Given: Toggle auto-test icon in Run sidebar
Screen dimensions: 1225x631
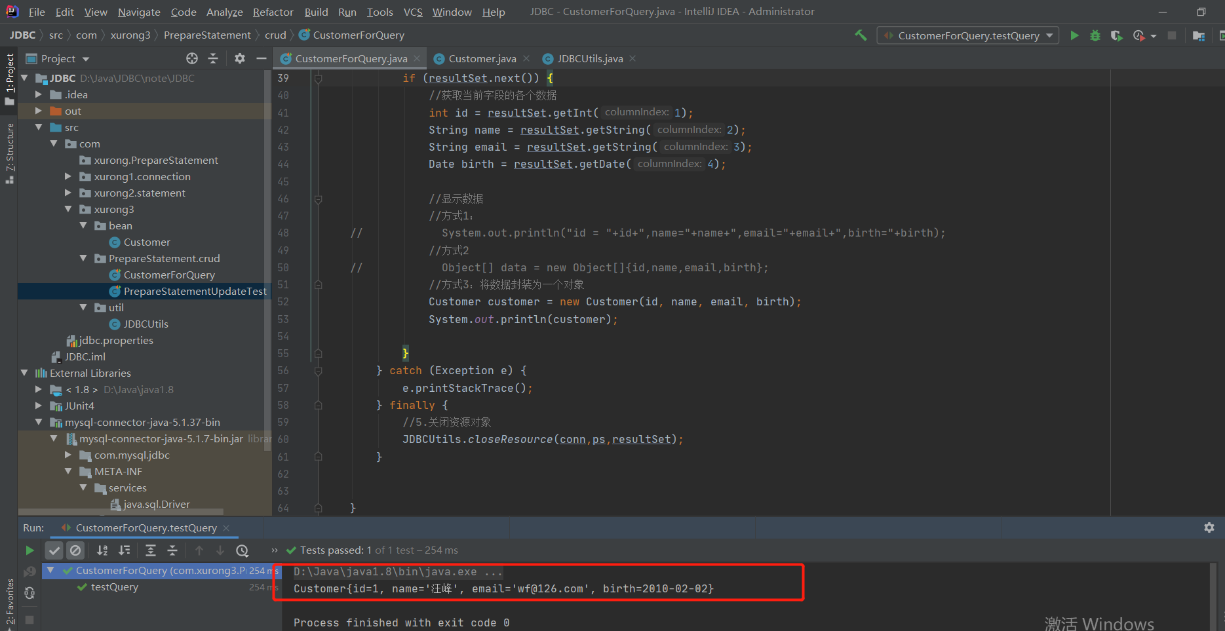Looking at the screenshot, I should click(29, 593).
